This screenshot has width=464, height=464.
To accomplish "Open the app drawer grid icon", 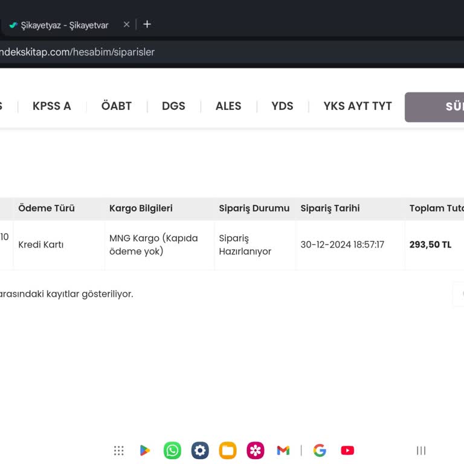I will pyautogui.click(x=118, y=450).
